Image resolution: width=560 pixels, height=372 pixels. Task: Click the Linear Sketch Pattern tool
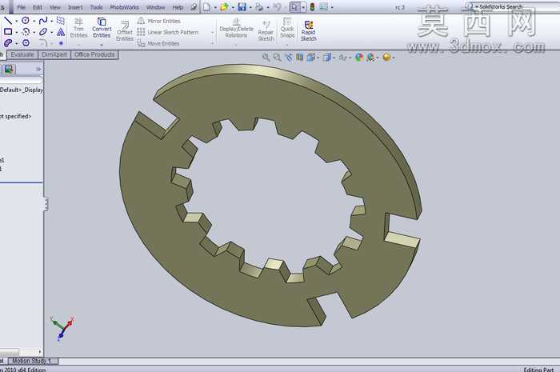tap(168, 32)
